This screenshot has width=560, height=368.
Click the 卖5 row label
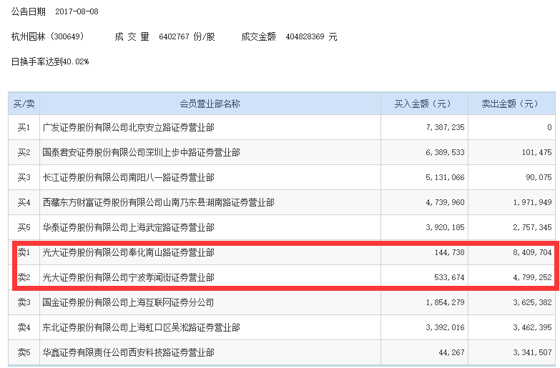point(24,352)
